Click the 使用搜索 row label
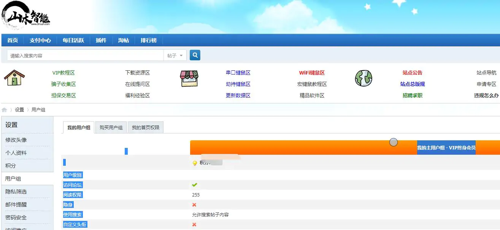This screenshot has width=500, height=230. [x=73, y=214]
